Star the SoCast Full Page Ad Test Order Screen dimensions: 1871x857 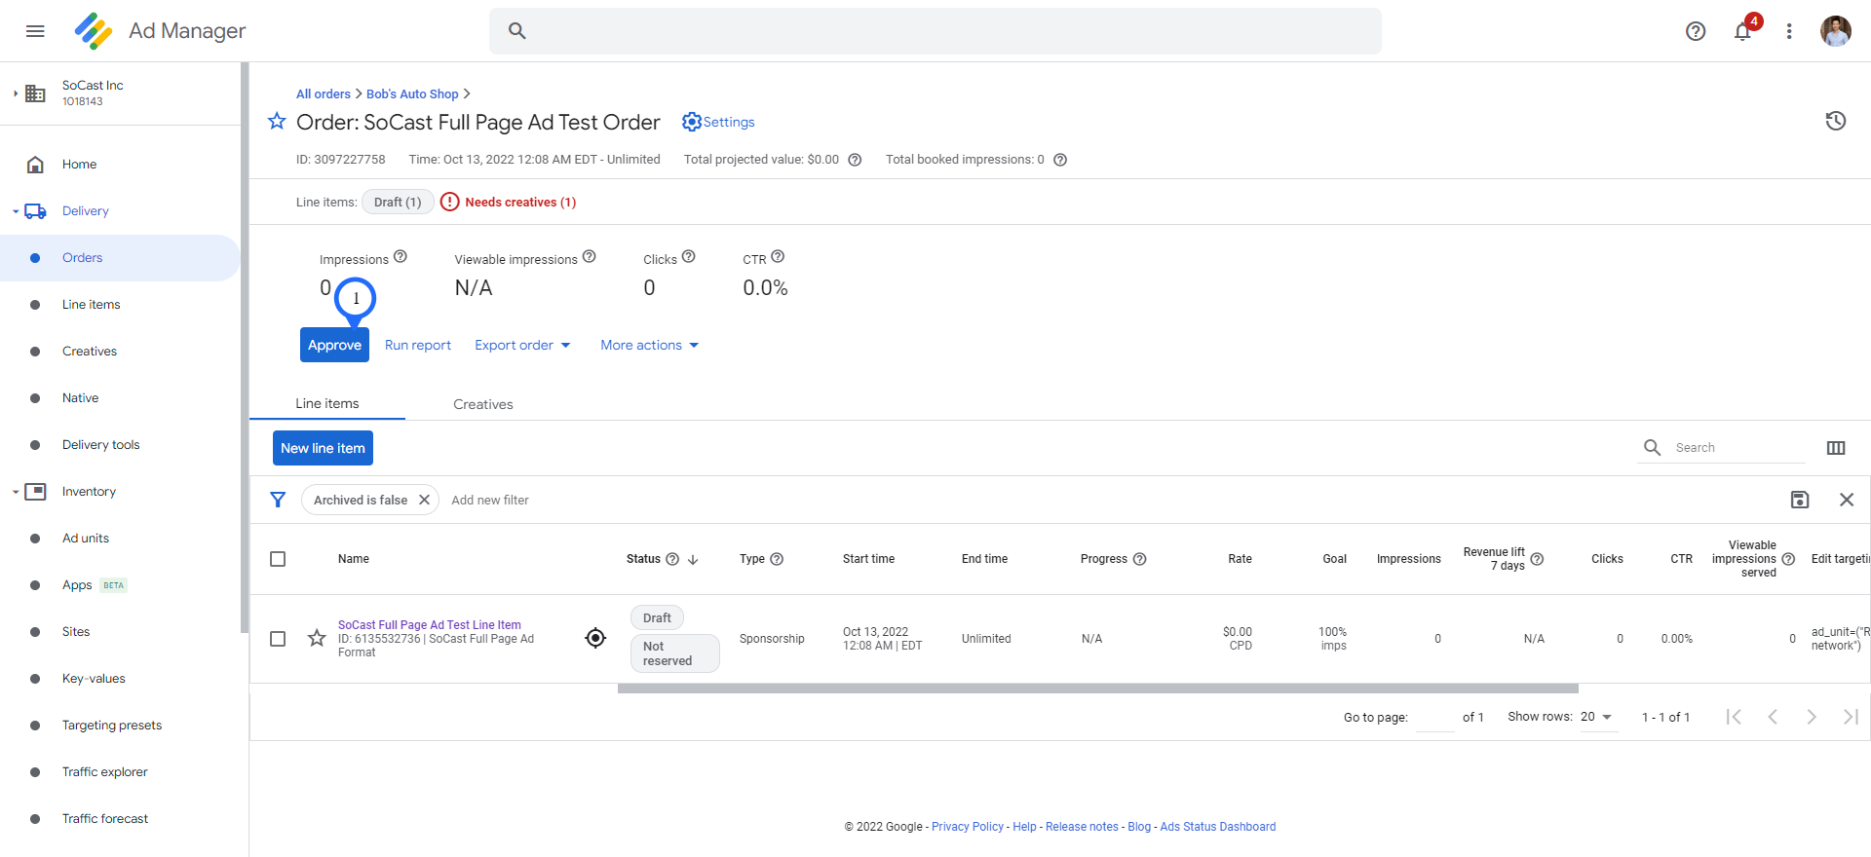click(x=278, y=121)
